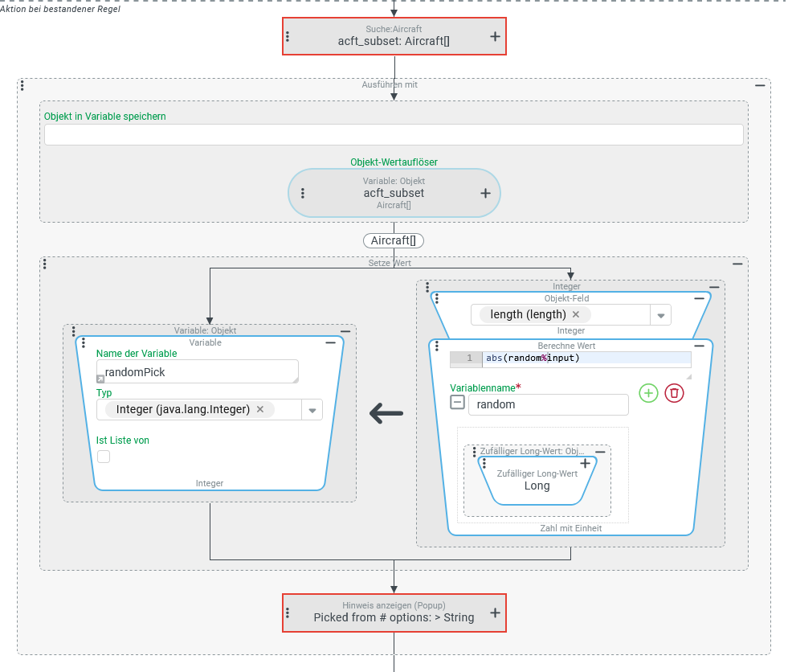Toggle the 'Ist Liste von' checkbox
Screen dimensions: 788x672
104,457
